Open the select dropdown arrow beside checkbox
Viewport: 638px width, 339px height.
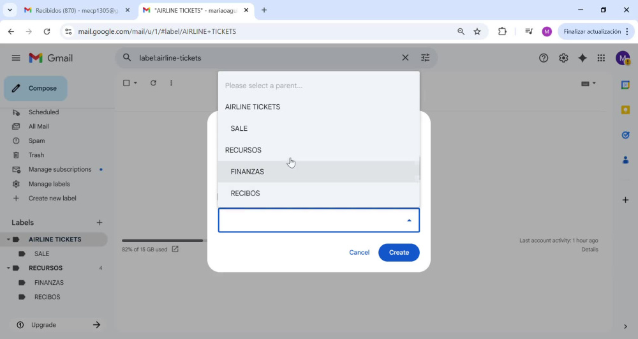click(x=135, y=83)
